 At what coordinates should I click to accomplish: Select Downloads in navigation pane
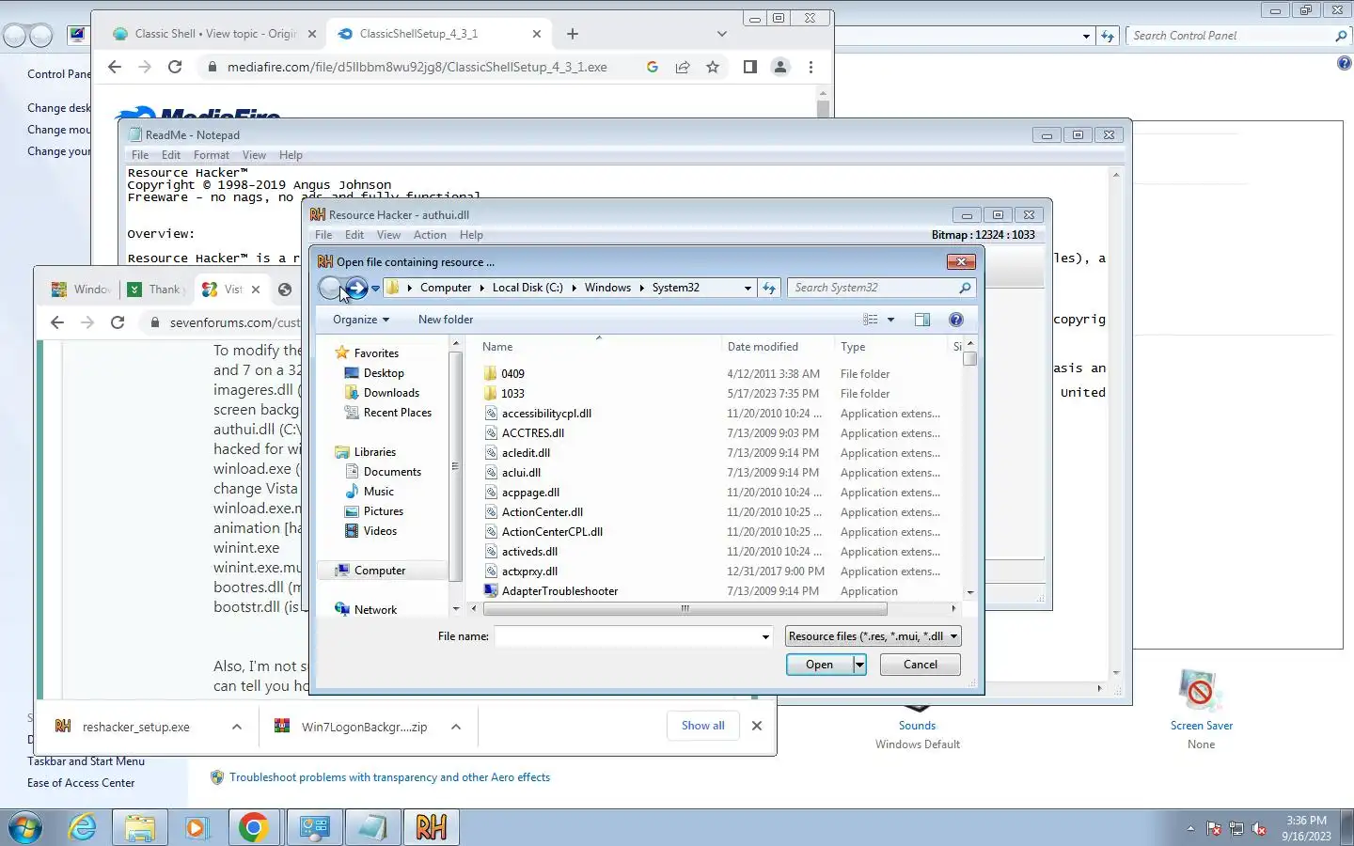391,393
